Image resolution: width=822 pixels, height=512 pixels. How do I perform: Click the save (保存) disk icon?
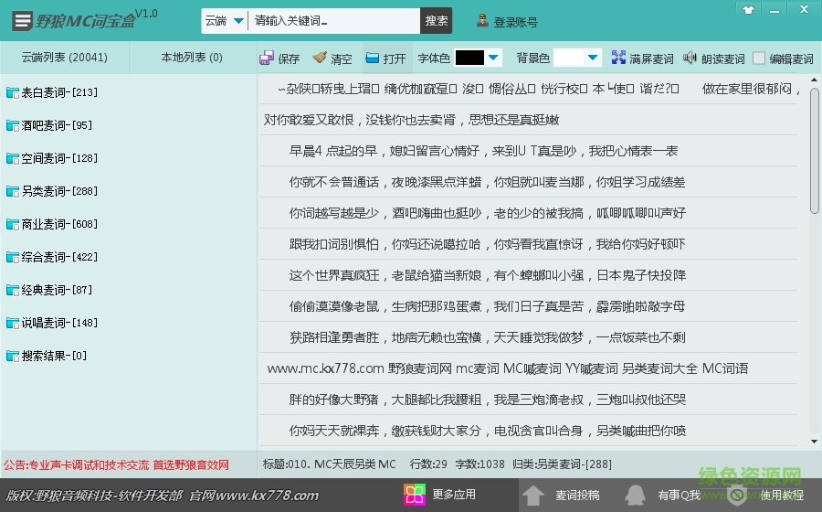[267, 59]
